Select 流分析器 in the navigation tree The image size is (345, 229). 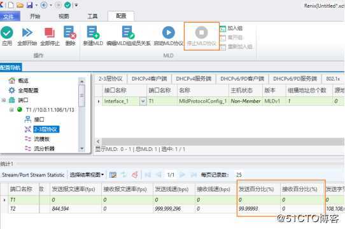(x=44, y=148)
